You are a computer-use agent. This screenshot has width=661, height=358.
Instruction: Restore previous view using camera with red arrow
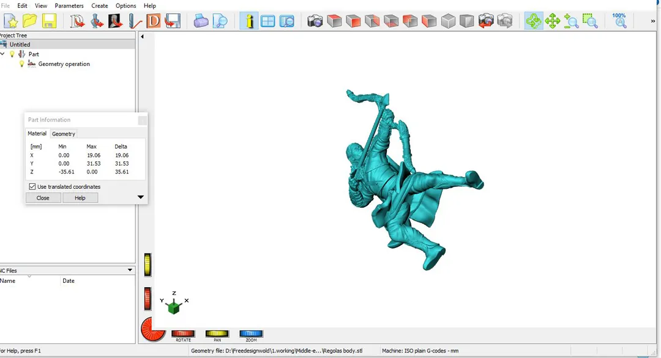(x=486, y=21)
